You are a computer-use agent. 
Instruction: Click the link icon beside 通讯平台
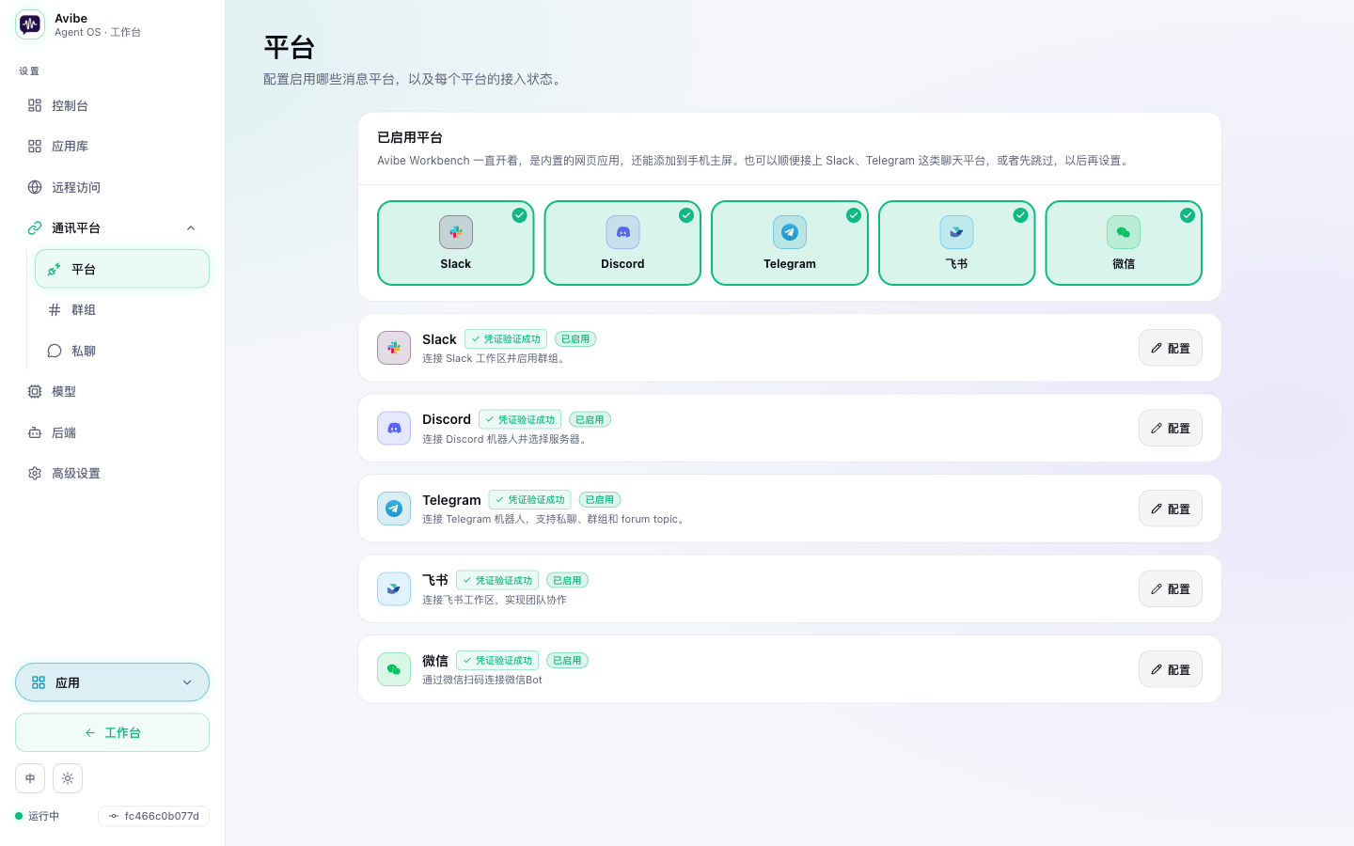pyautogui.click(x=35, y=228)
